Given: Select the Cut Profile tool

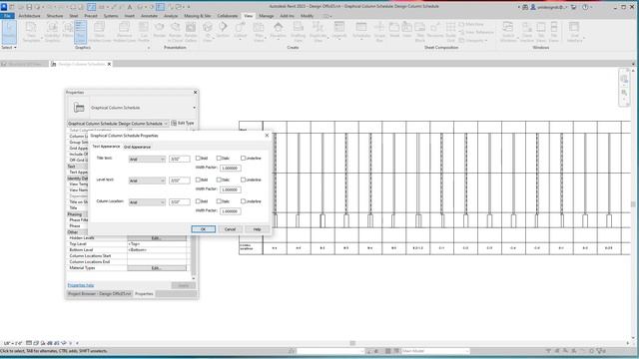Looking at the screenshot, I should click(x=144, y=32).
